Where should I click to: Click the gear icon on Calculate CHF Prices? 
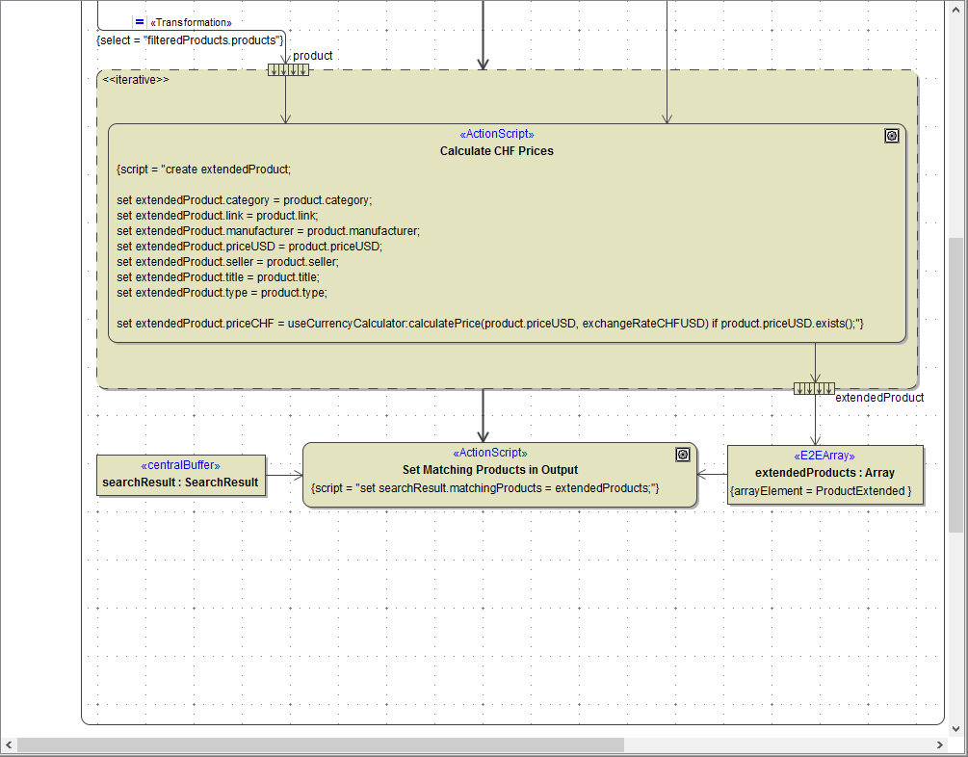891,136
